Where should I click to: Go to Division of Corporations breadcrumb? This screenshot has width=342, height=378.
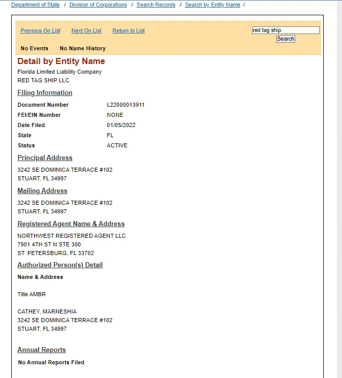pyautogui.click(x=98, y=5)
